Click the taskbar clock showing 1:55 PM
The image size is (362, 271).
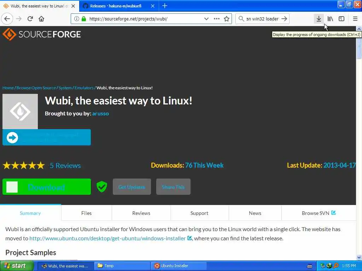pos(349,266)
